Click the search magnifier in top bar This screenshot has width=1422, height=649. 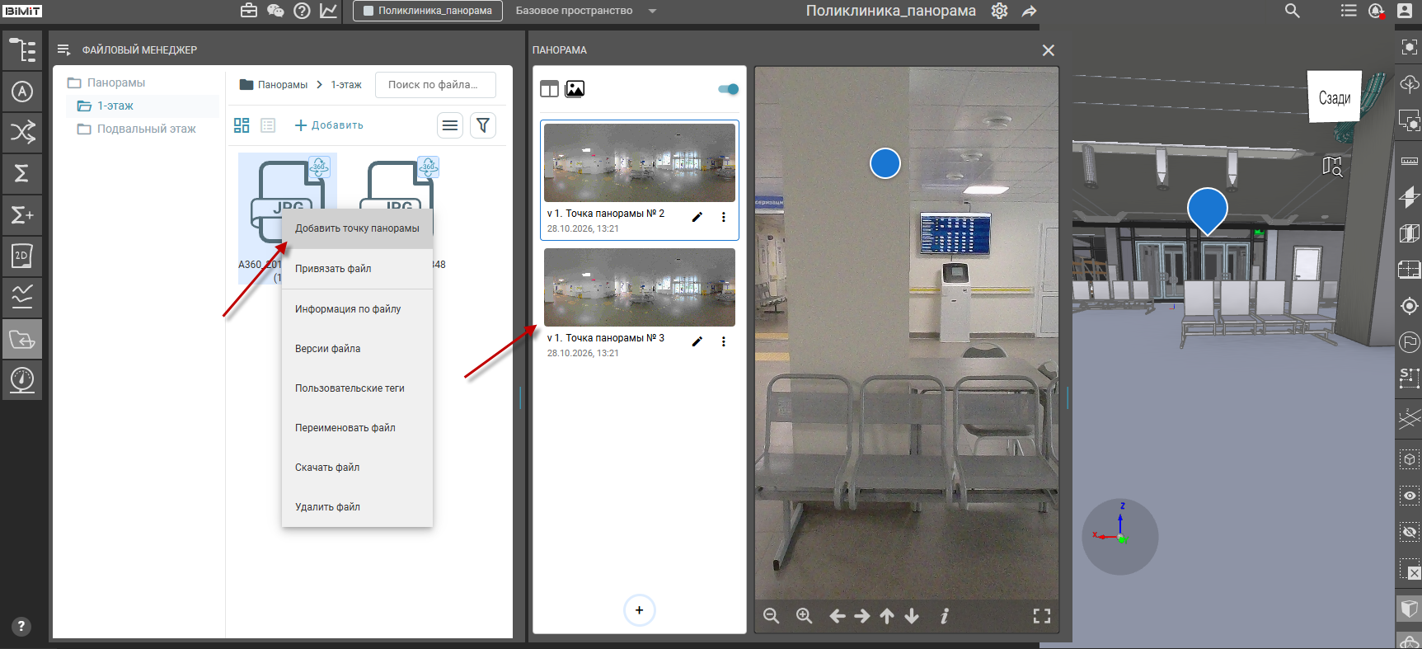pyautogui.click(x=1293, y=11)
